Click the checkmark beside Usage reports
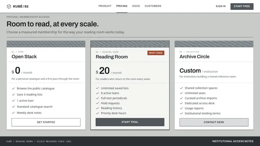260x146 pixels. pos(181,108)
